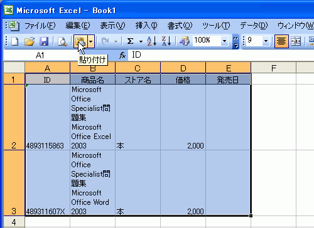The height and width of the screenshot is (228, 314).
Task: Click the ストア名 header cell
Action: click(x=138, y=80)
